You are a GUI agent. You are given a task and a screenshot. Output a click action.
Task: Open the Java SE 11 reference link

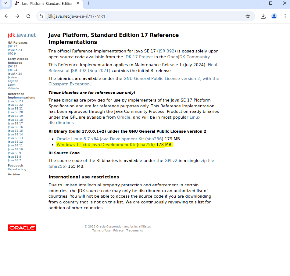[x=15, y=145]
